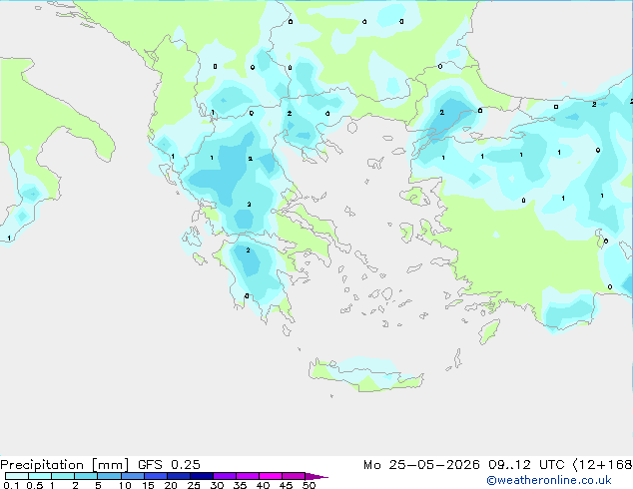Click the value '2' over the Peloponnese
This screenshot has height=489, width=633.
(x=248, y=250)
